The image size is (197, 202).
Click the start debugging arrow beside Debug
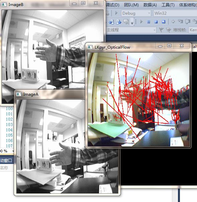[x=116, y=13]
